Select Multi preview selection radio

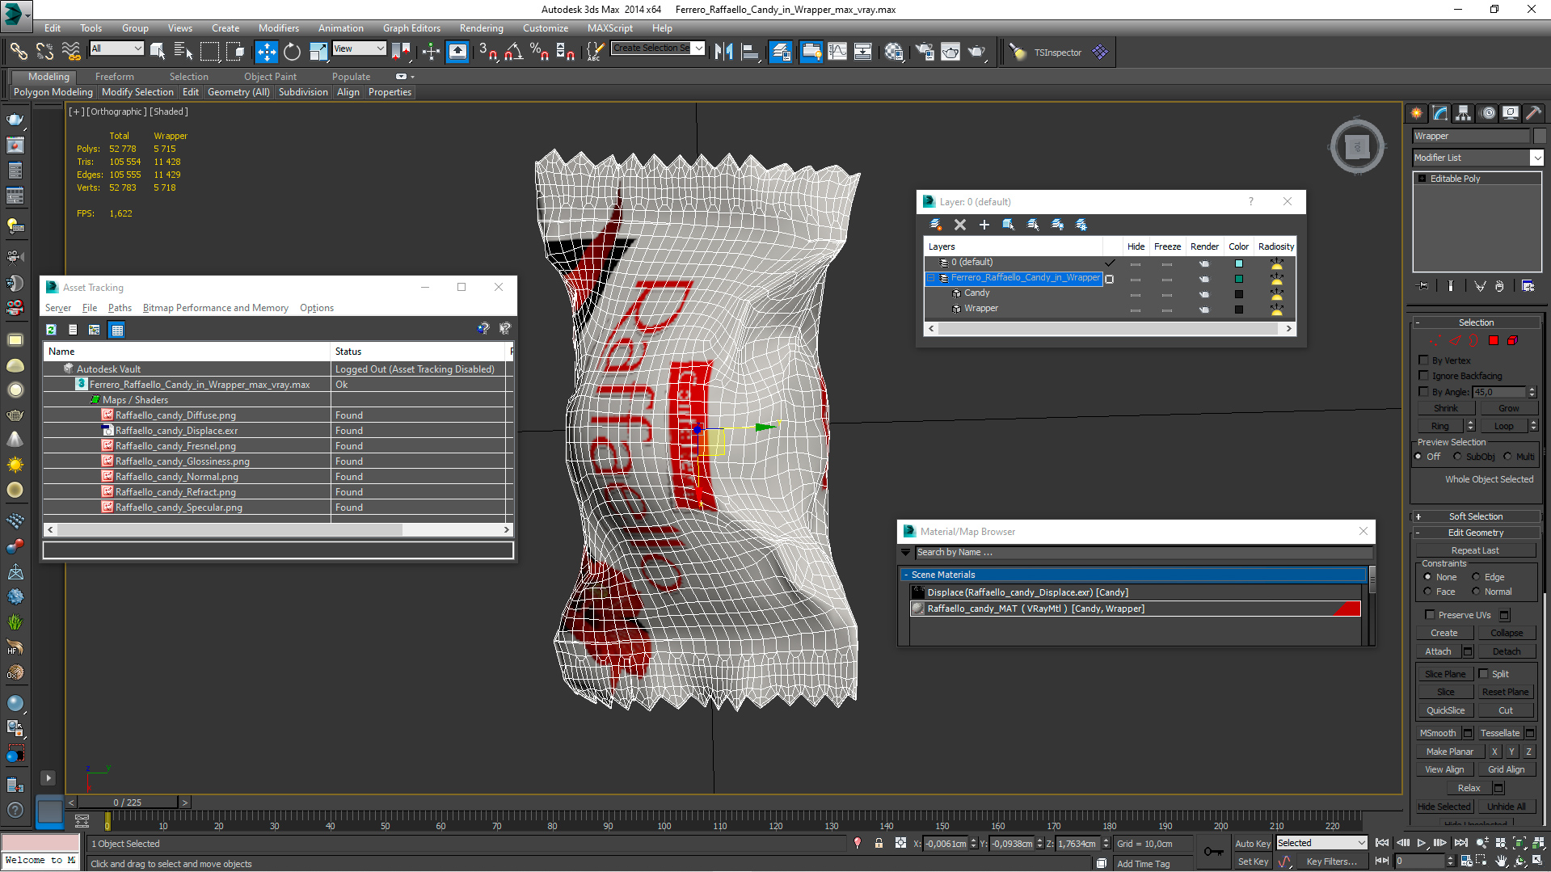[1507, 457]
